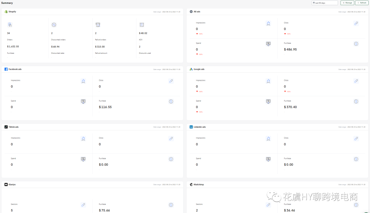Image resolution: width=370 pixels, height=213 pixels.
Task: Click the Linkedin logo icon
Action: pyautogui.click(x=191, y=127)
